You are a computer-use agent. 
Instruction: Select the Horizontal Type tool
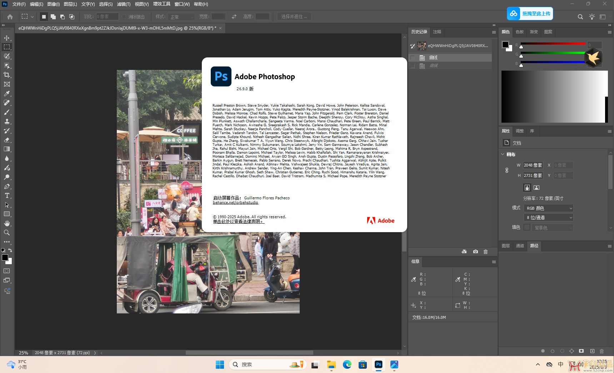pos(7,195)
